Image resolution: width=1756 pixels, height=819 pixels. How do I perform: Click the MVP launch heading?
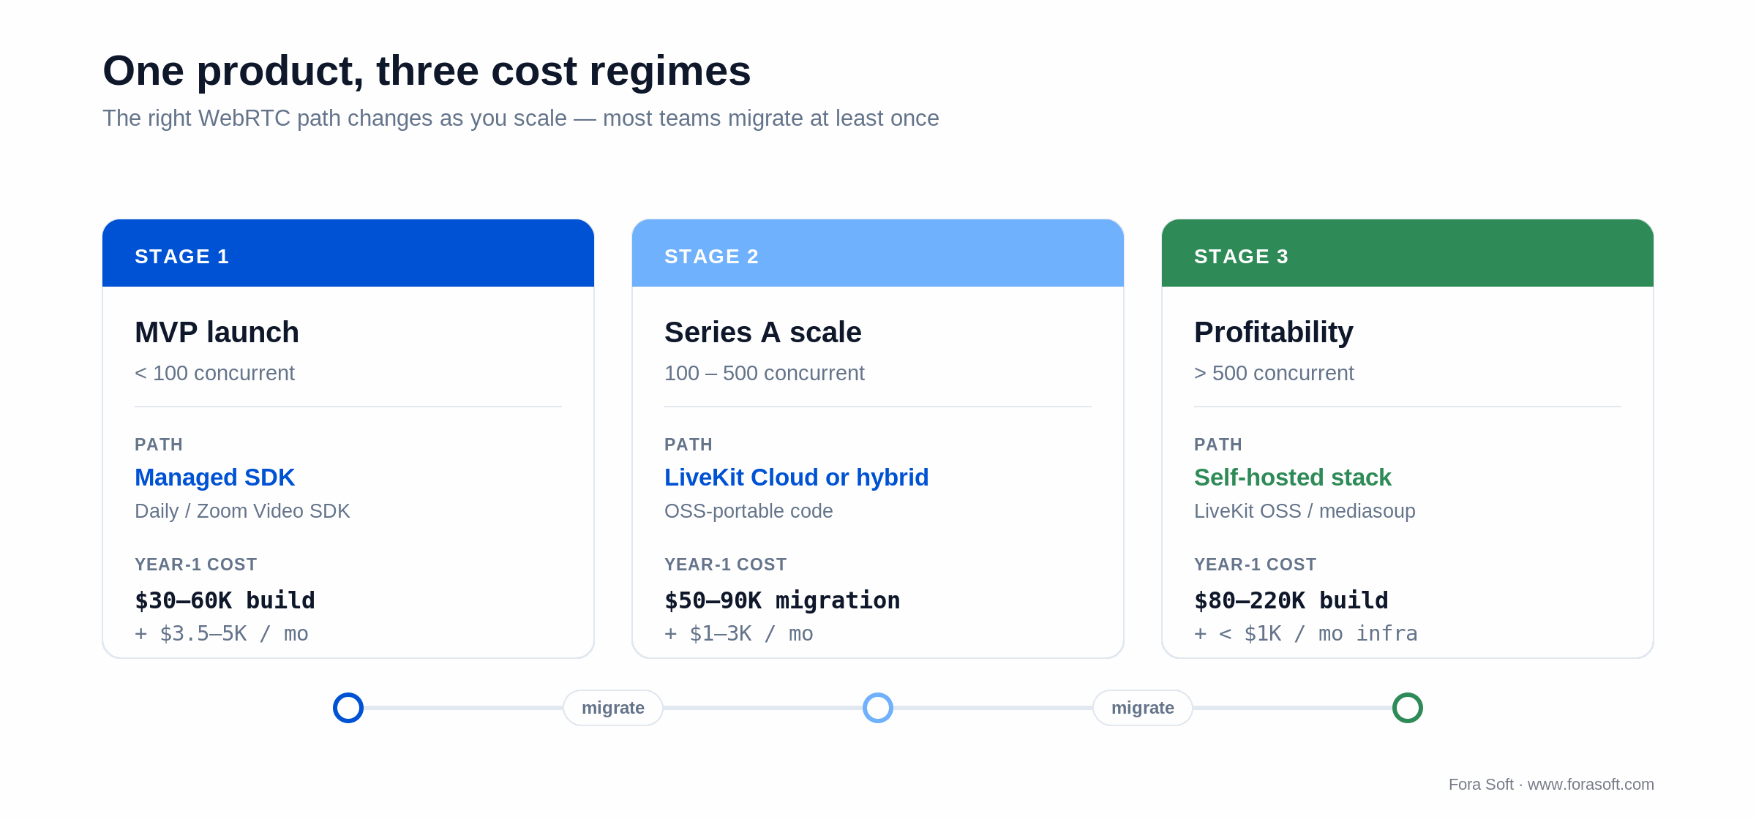click(217, 333)
